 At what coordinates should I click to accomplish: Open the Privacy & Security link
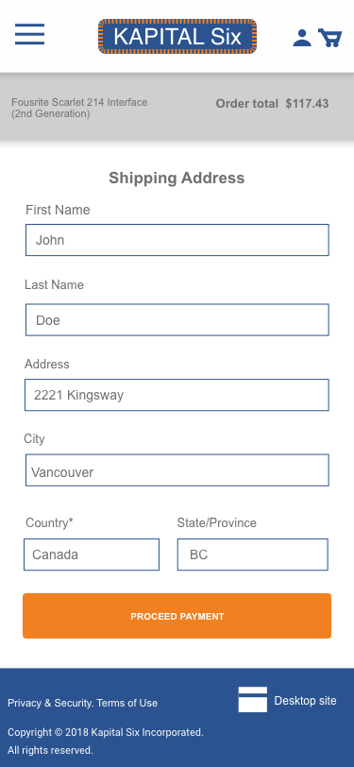(x=50, y=703)
